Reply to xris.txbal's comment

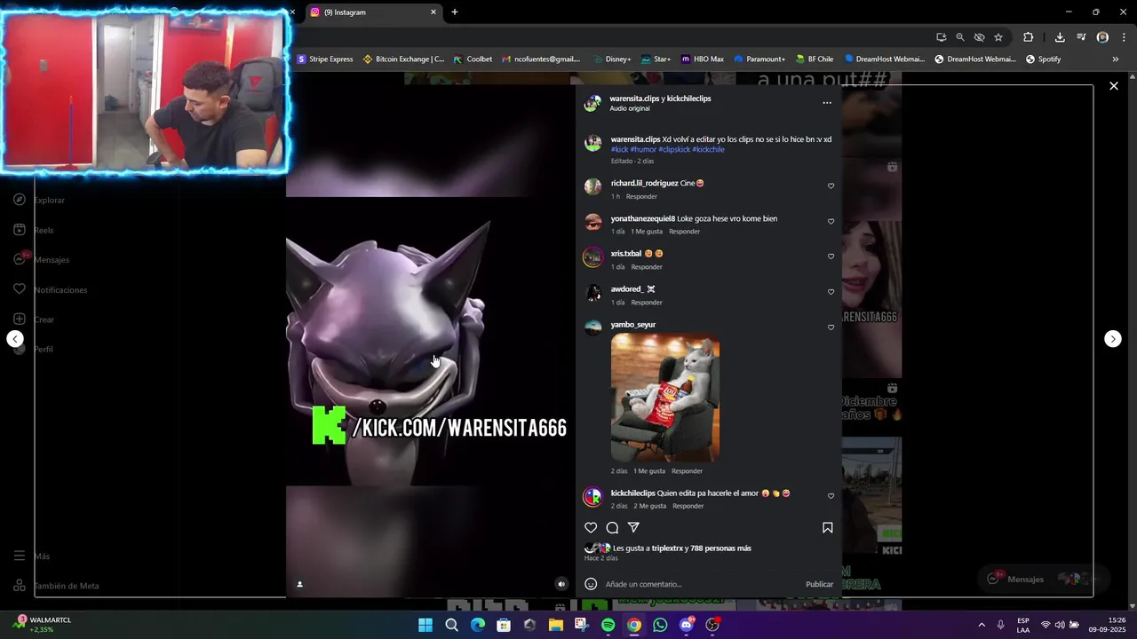[x=647, y=267]
